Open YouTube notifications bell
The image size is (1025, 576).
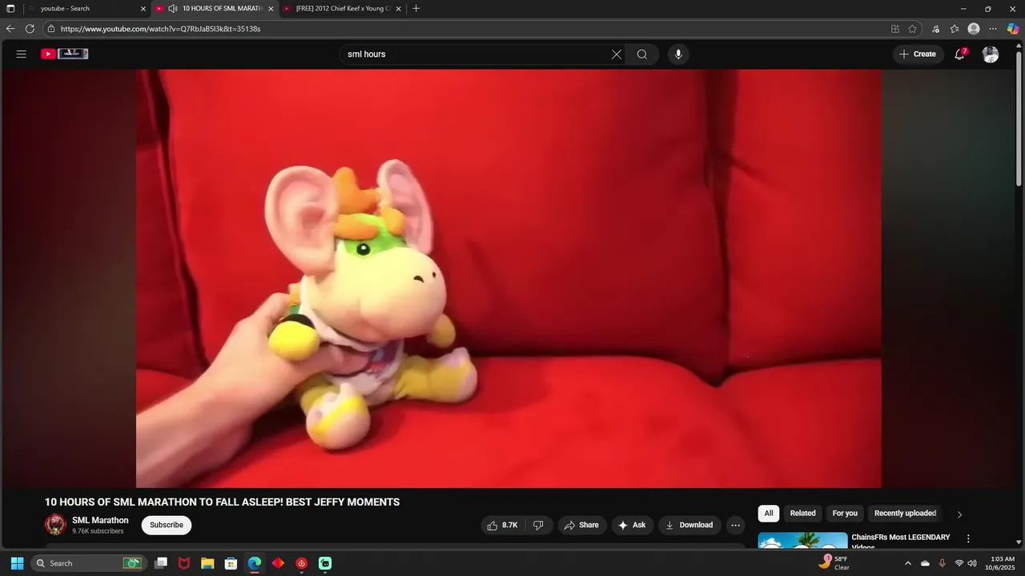960,54
